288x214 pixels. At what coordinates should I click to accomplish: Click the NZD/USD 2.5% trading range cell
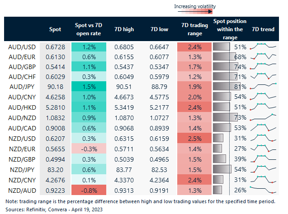coord(194,138)
